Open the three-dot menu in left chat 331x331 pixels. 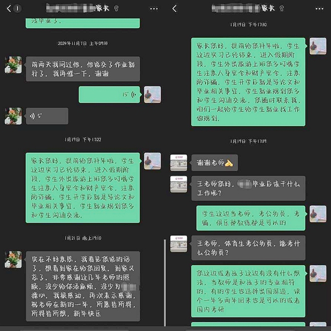[x=154, y=9]
